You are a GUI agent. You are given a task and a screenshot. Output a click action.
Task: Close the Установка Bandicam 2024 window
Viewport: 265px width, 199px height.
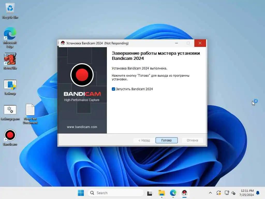200,43
